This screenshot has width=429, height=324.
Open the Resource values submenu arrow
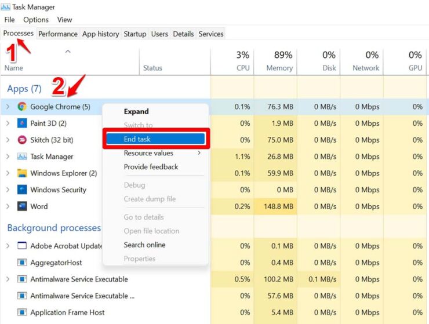(x=199, y=153)
